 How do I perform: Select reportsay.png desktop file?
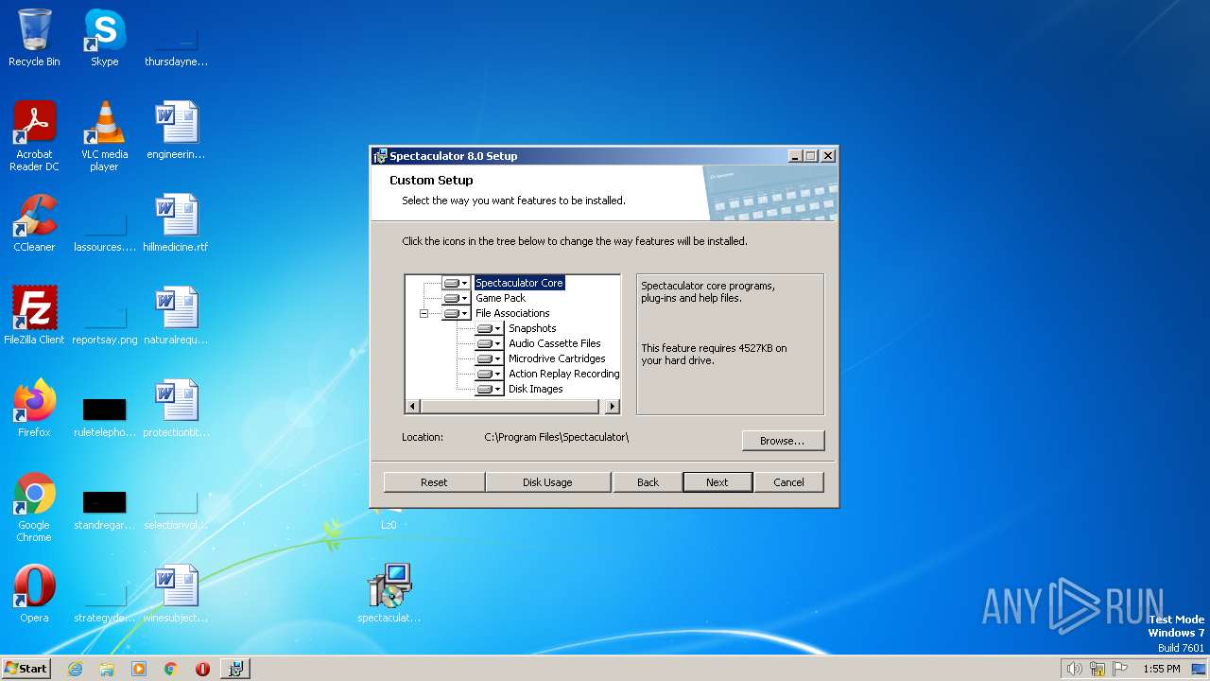(x=104, y=324)
